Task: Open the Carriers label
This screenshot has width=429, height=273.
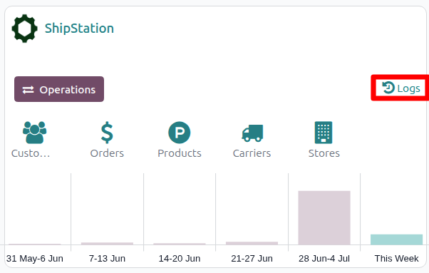Action: pyautogui.click(x=252, y=153)
